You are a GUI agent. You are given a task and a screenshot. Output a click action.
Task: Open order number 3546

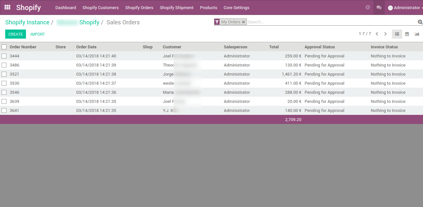(x=15, y=92)
